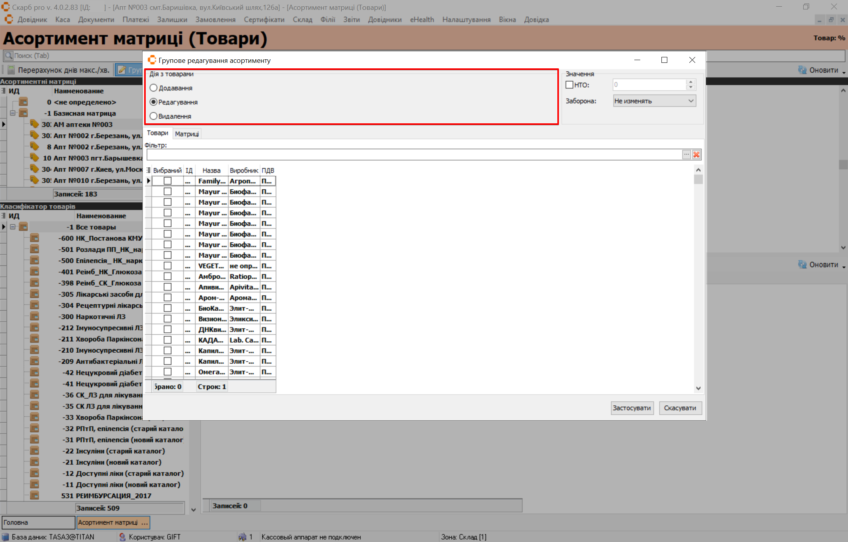The height and width of the screenshot is (542, 848).
Task: Tick the checkbox for the Family row
Action: (x=168, y=181)
